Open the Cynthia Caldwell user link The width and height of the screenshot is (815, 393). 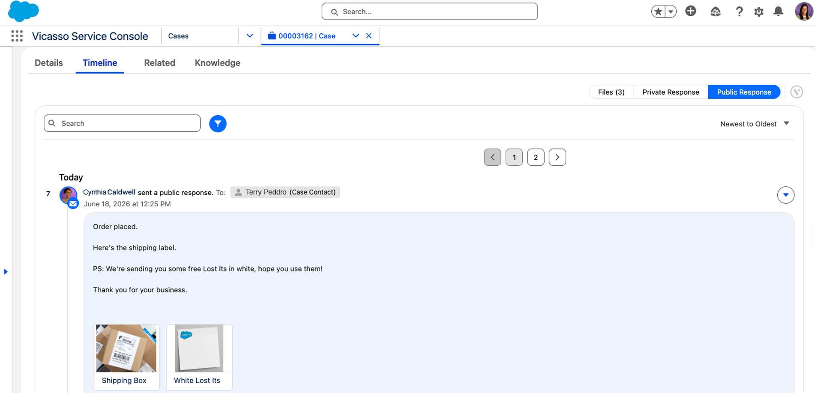click(x=109, y=192)
